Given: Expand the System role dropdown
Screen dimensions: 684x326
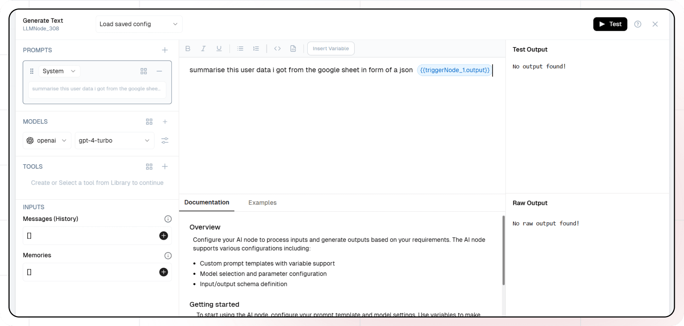Looking at the screenshot, I should tap(59, 71).
